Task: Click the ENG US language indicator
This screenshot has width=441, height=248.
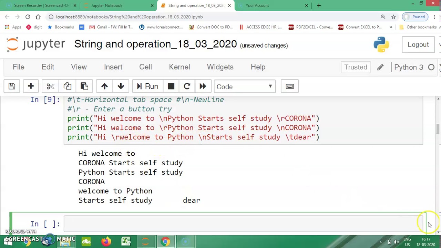Action: pos(407,242)
